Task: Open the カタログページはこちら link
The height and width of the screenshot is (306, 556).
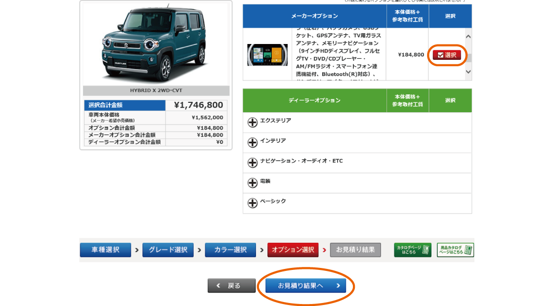Action: tap(413, 250)
